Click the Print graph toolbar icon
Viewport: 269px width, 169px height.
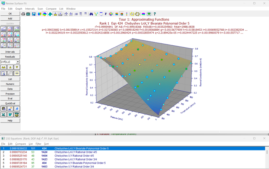23,14
